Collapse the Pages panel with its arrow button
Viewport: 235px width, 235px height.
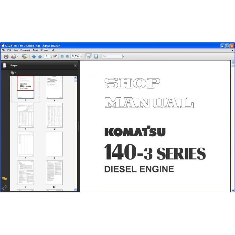76,65
